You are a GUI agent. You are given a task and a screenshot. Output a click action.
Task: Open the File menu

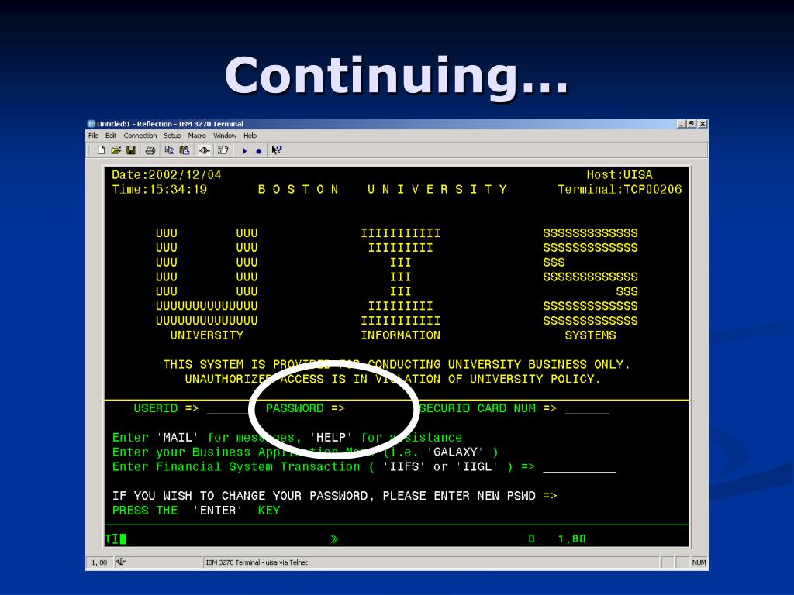[x=93, y=136]
